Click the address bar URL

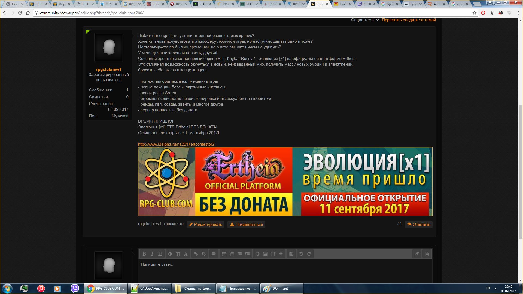(x=92, y=13)
